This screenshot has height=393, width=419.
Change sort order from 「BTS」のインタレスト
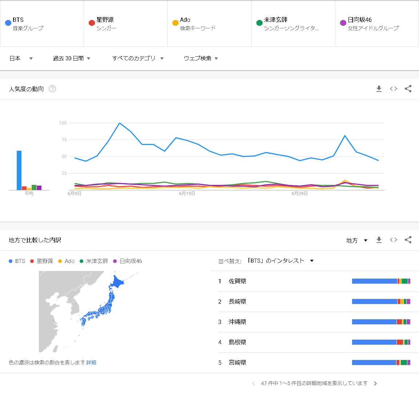[280, 261]
